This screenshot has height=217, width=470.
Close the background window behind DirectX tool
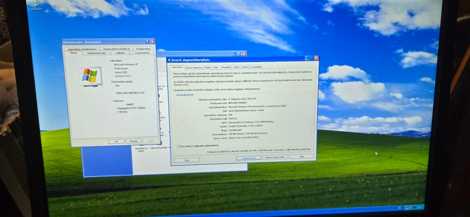(x=244, y=54)
